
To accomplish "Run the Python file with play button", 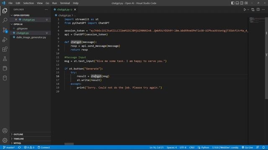I will [245, 10].
